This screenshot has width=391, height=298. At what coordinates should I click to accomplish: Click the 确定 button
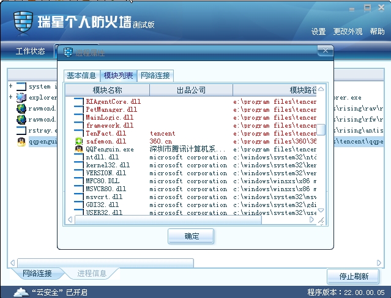[191, 236]
